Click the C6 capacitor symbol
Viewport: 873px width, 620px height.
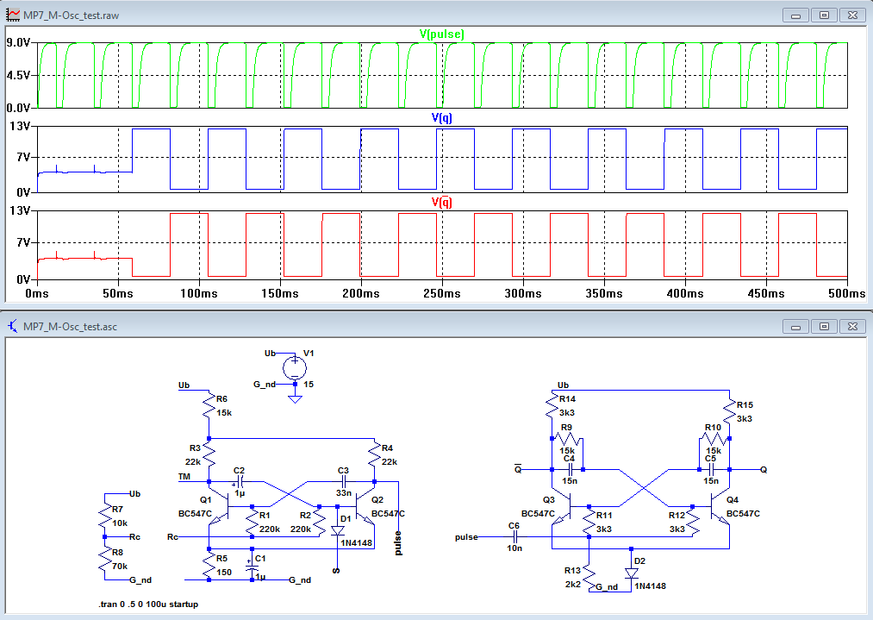click(515, 537)
